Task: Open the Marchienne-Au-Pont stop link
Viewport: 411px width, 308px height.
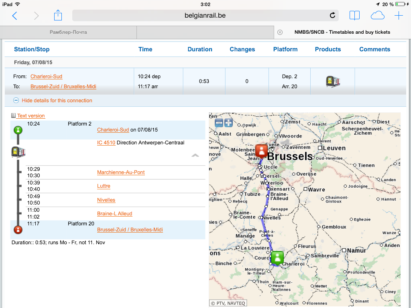Action: pos(121,172)
